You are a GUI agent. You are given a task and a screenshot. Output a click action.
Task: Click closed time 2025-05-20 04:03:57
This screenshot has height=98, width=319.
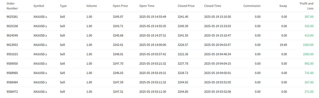[217, 45]
